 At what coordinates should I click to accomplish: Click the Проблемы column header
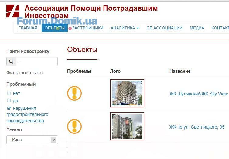(x=79, y=71)
